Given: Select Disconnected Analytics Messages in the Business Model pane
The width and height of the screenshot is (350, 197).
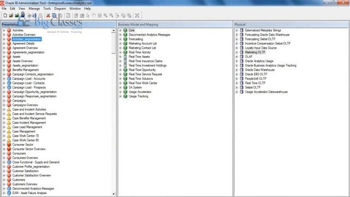Looking at the screenshot, I should coord(149,34).
